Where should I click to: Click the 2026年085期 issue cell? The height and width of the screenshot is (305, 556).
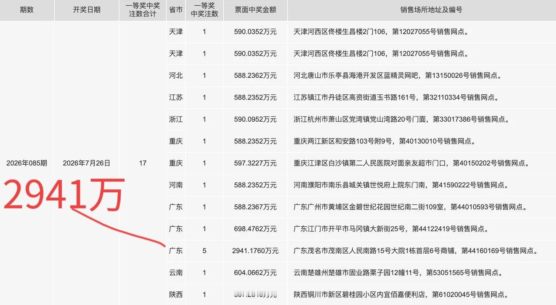click(x=27, y=163)
